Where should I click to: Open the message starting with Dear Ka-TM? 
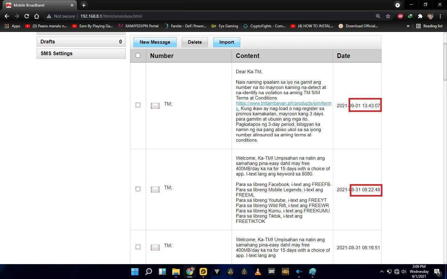283,106
